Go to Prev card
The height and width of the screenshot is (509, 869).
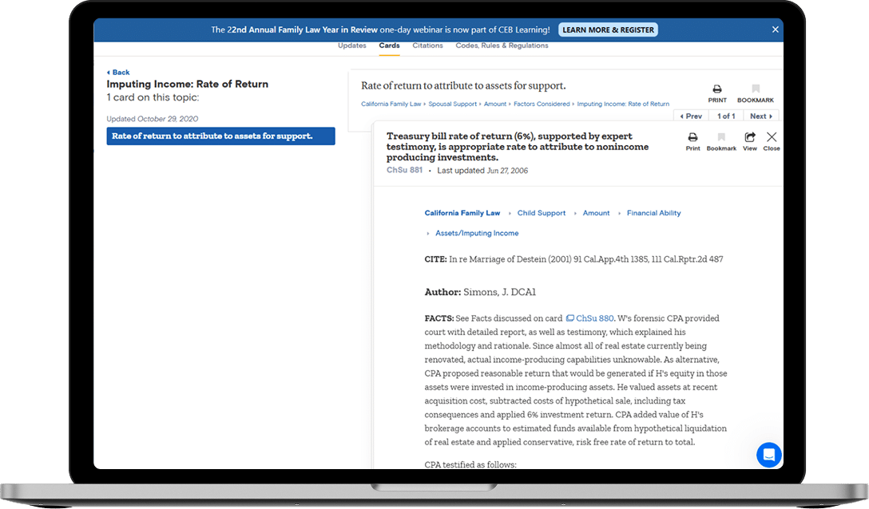690,116
